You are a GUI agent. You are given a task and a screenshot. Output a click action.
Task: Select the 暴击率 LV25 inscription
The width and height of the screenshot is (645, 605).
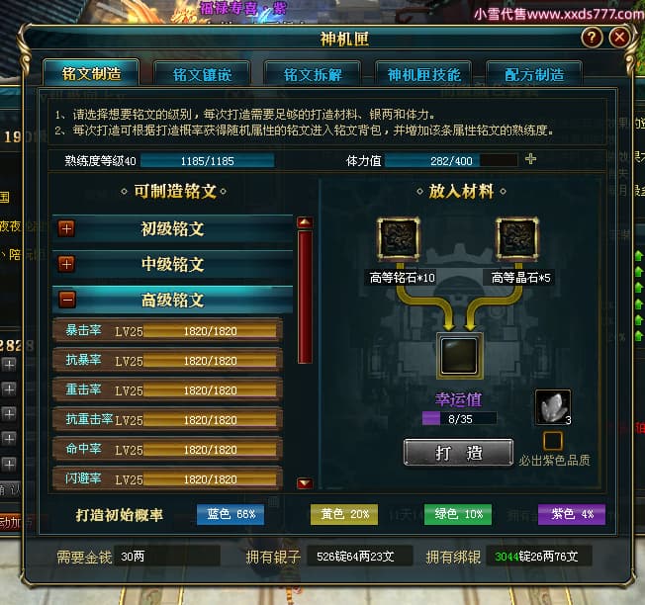[167, 330]
